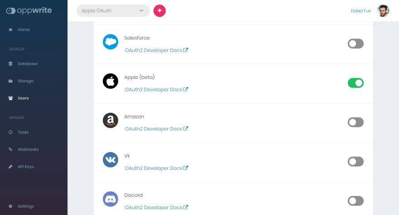
Task: Click the Storage folder icon
Action: click(x=10, y=81)
